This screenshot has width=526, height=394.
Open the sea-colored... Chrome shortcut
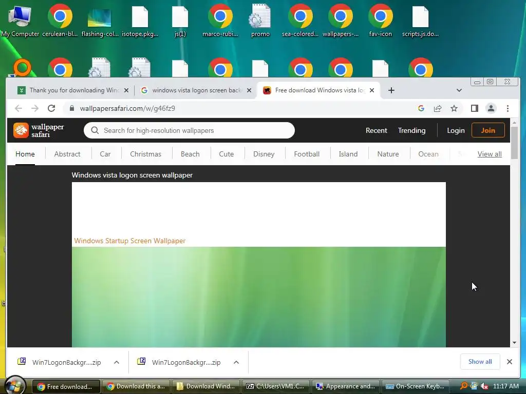click(300, 20)
